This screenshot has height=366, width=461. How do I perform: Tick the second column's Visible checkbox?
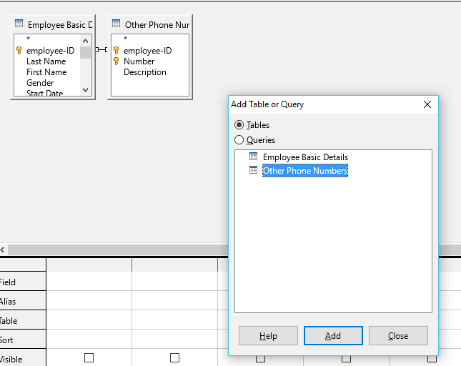174,357
